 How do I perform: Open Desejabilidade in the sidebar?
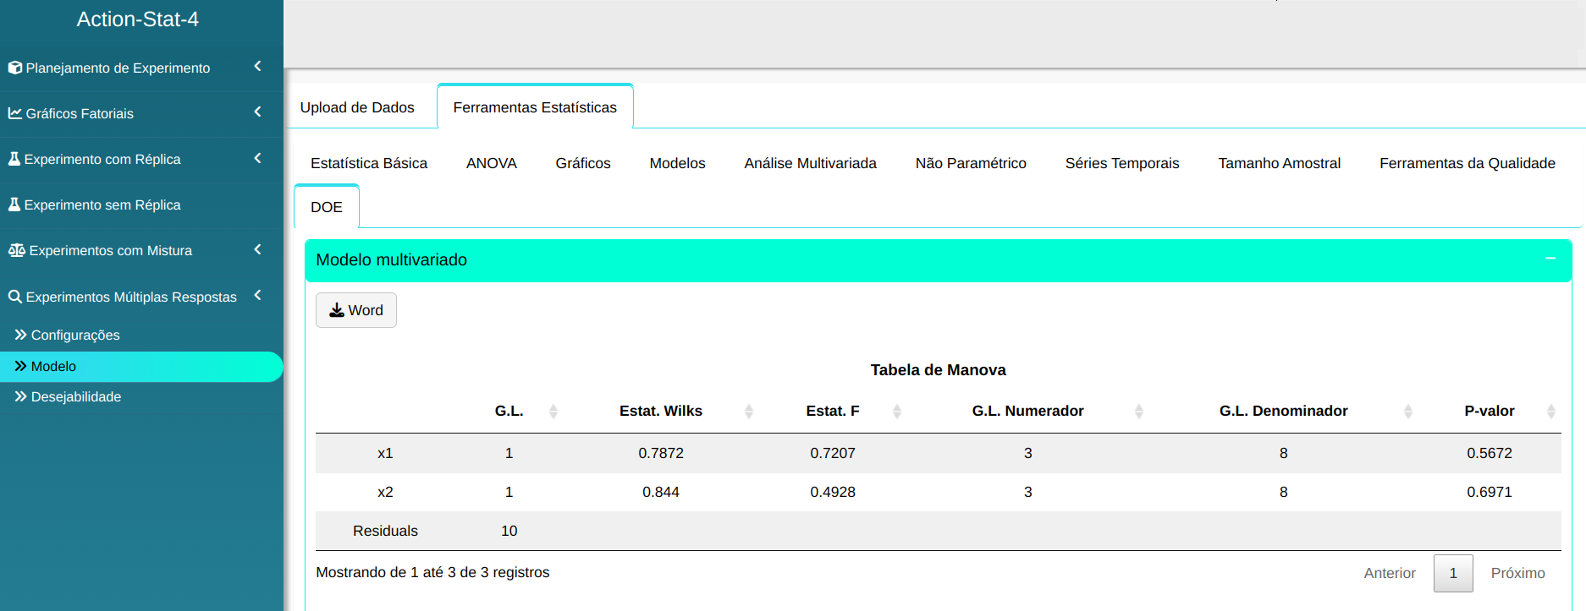pos(76,397)
